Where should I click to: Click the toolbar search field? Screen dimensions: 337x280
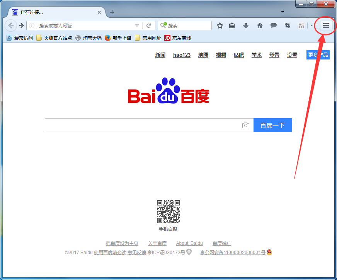click(x=185, y=25)
